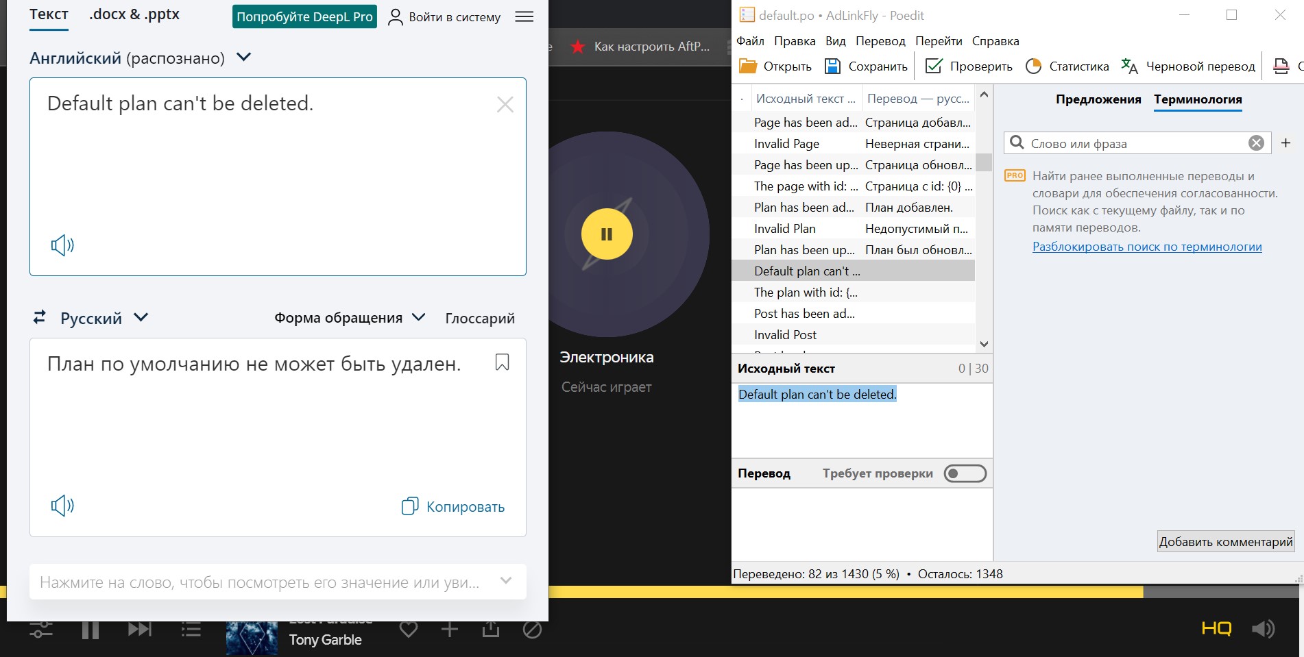1304x657 pixels.
Task: Open 'Разблокировать поиск по терминологии' link
Action: point(1146,247)
